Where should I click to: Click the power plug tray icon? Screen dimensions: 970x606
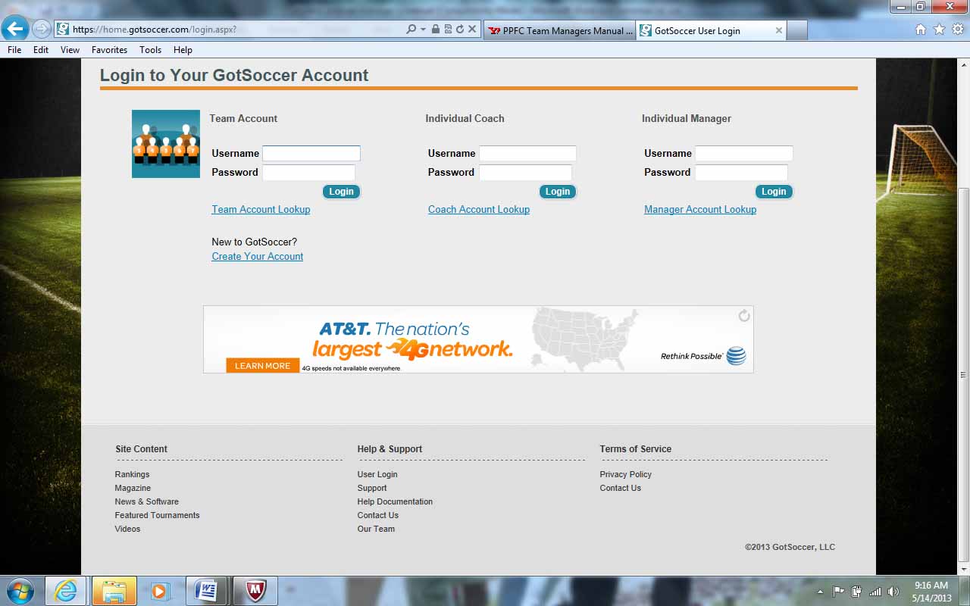(856, 592)
